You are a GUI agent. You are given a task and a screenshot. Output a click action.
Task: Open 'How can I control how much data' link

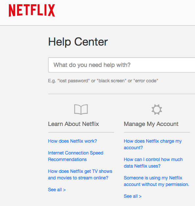coord(153,163)
